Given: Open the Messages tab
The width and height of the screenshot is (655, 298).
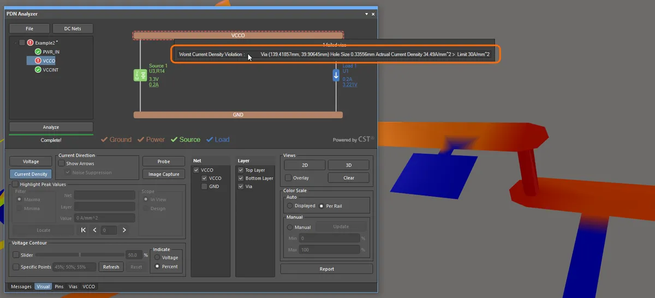Looking at the screenshot, I should [x=21, y=287].
